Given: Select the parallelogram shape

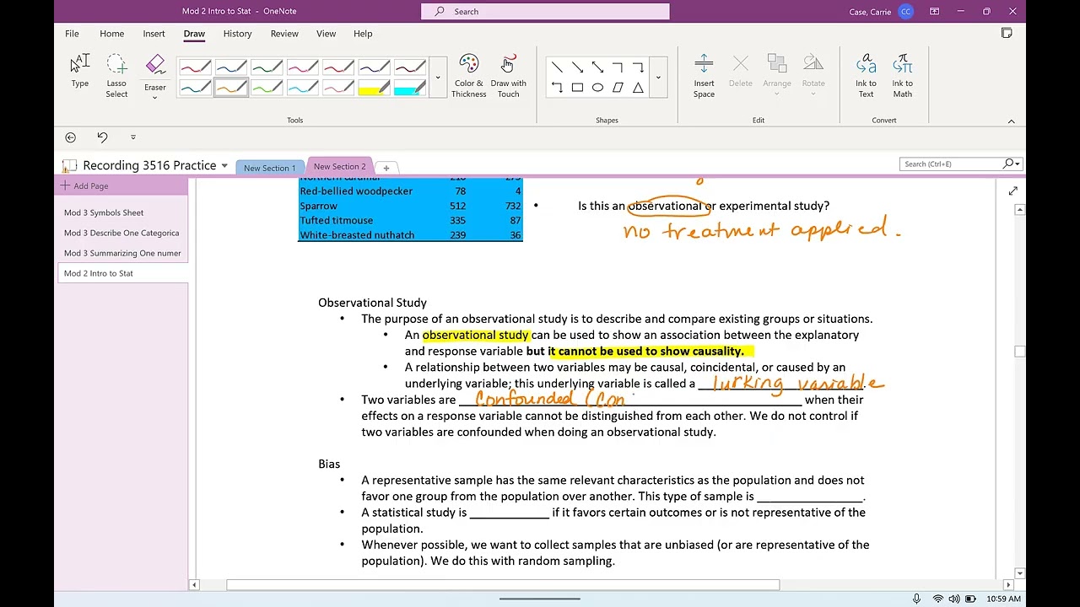Looking at the screenshot, I should coord(618,87).
